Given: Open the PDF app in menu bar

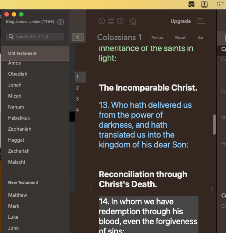Looking at the screenshot, I should point(191,4).
